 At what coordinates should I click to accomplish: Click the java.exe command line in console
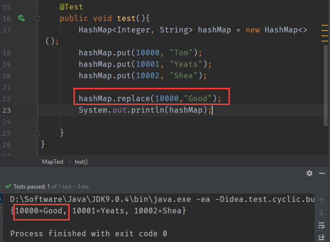coord(162,199)
